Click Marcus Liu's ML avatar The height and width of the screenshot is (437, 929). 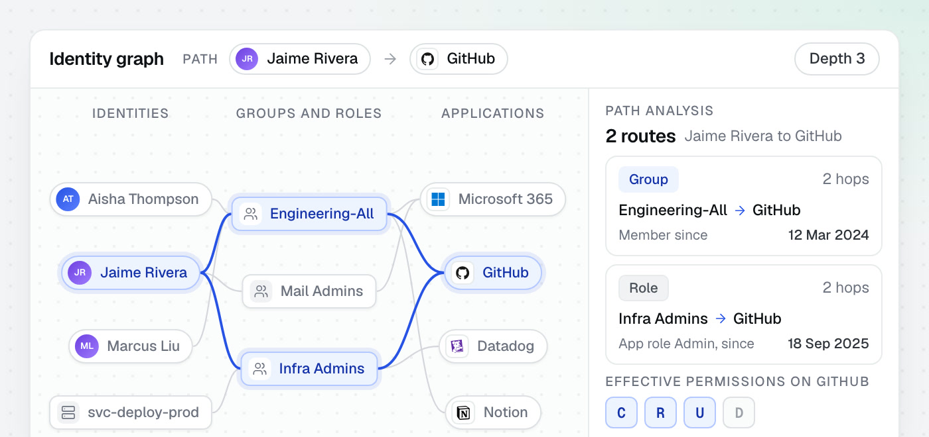pos(87,346)
